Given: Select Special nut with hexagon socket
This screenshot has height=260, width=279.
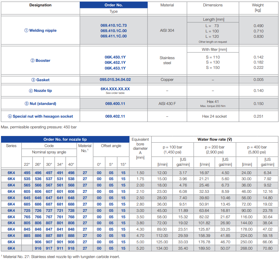Looking at the screenshot, I should click(x=40, y=116).
